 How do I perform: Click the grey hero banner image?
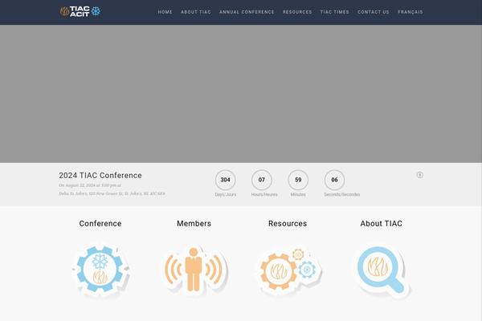[x=241, y=94]
